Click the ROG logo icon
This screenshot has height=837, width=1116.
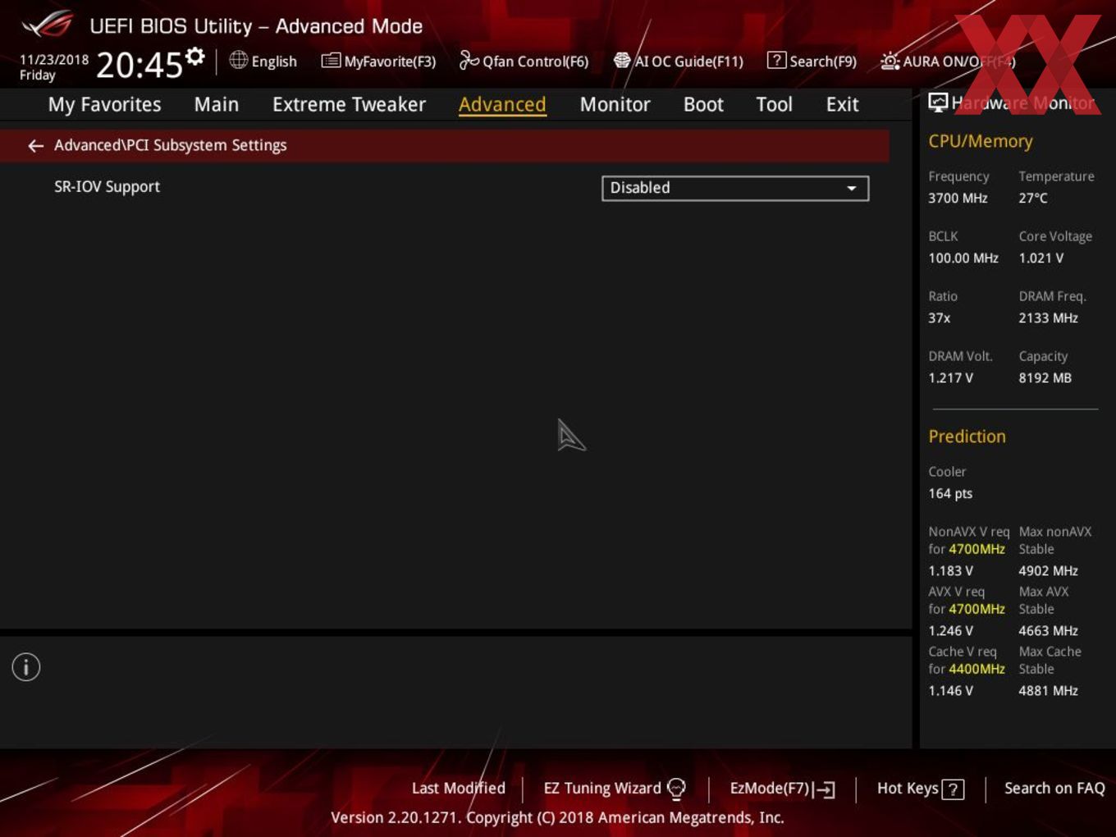click(48, 25)
